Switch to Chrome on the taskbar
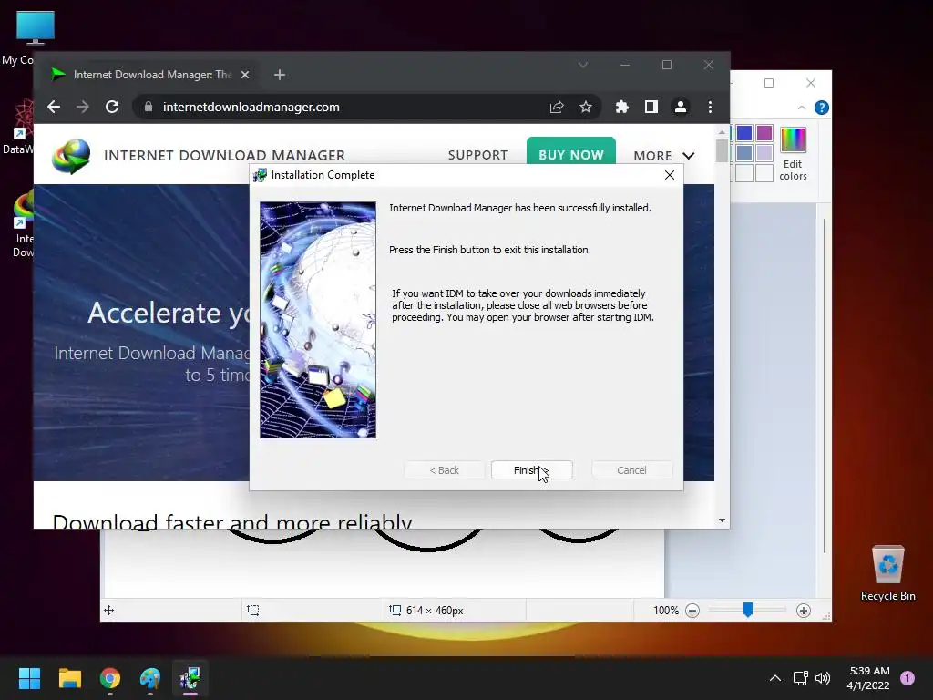 coord(110,678)
